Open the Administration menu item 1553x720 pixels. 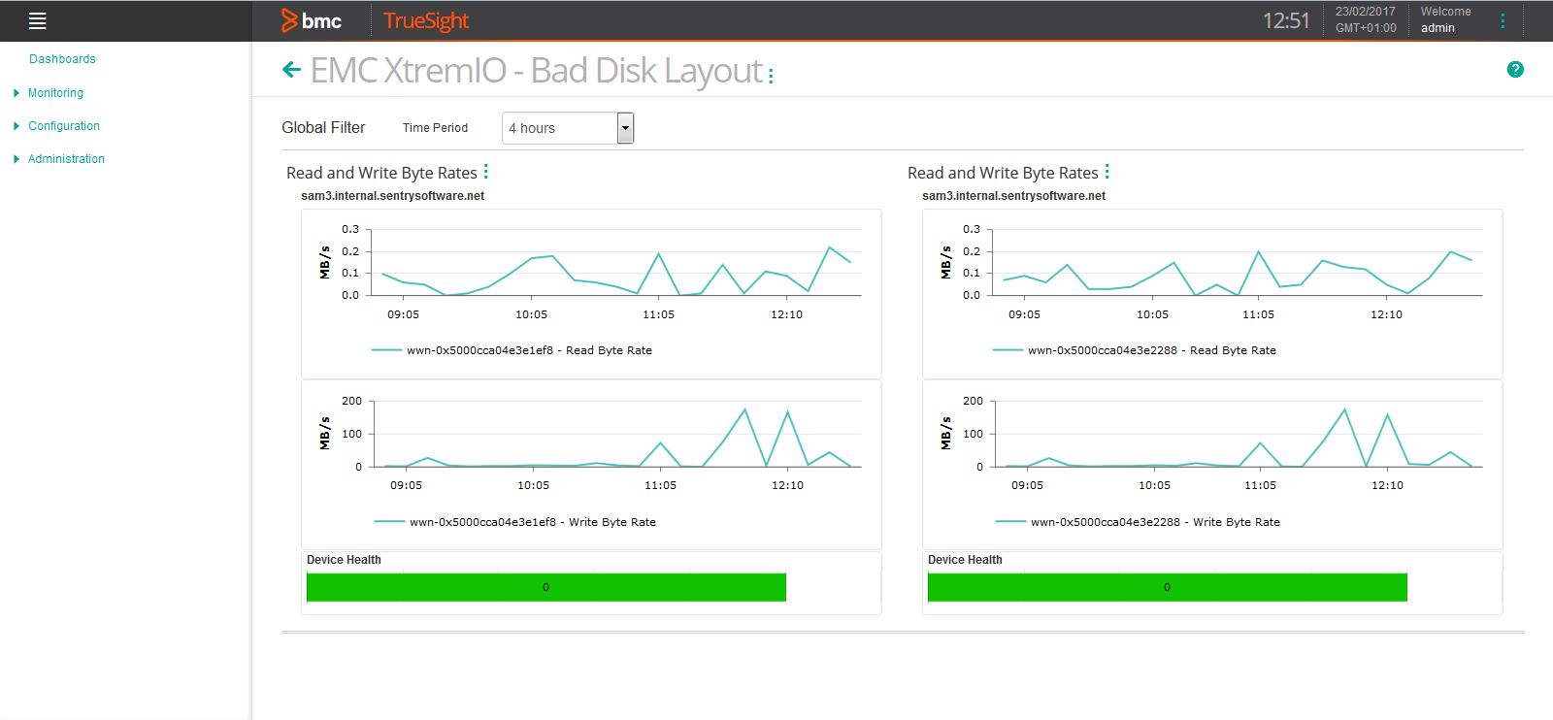click(66, 159)
